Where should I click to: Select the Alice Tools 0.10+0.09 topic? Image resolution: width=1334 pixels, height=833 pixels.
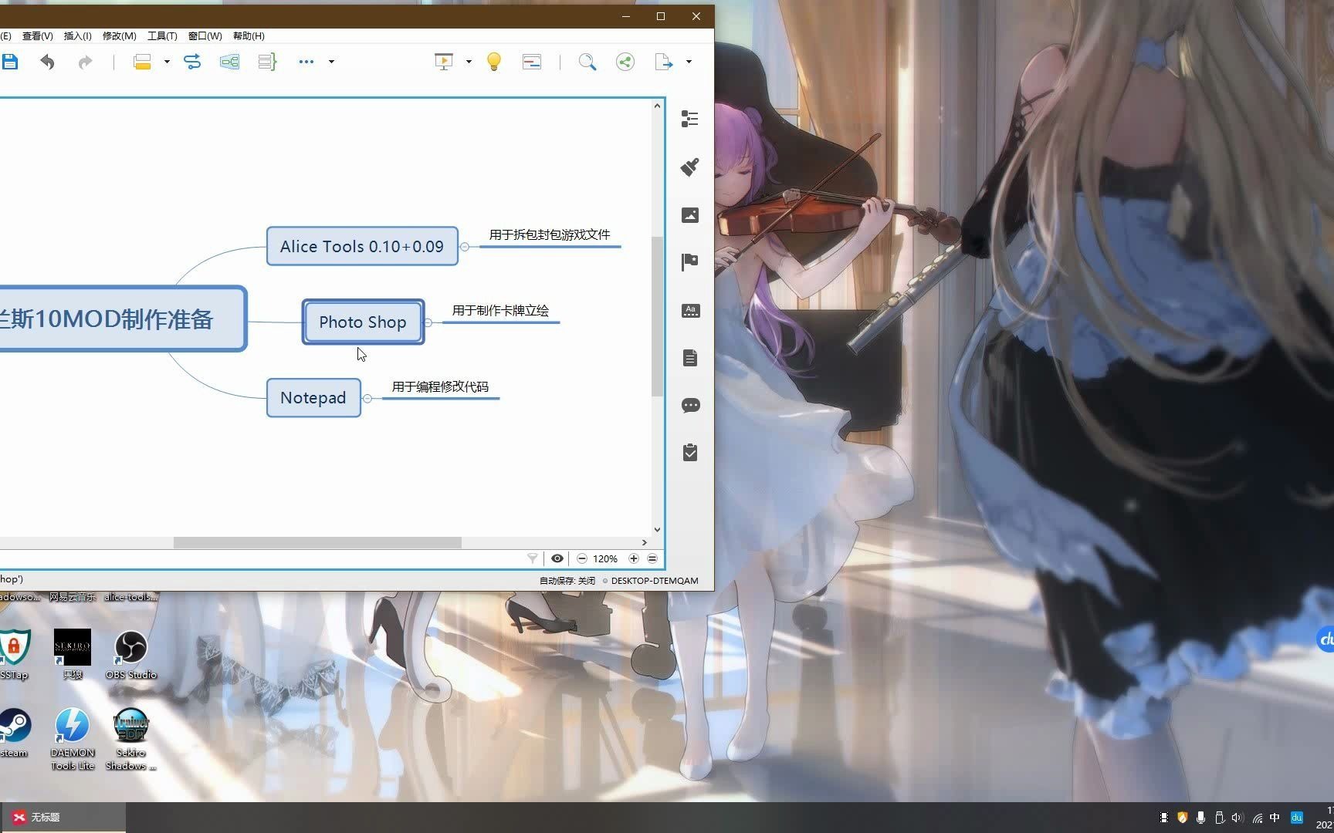362,246
